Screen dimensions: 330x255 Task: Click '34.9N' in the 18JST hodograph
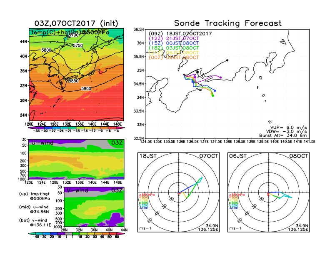tap(212, 226)
